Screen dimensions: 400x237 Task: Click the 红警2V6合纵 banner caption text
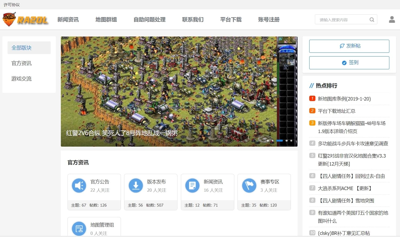[x=122, y=133]
